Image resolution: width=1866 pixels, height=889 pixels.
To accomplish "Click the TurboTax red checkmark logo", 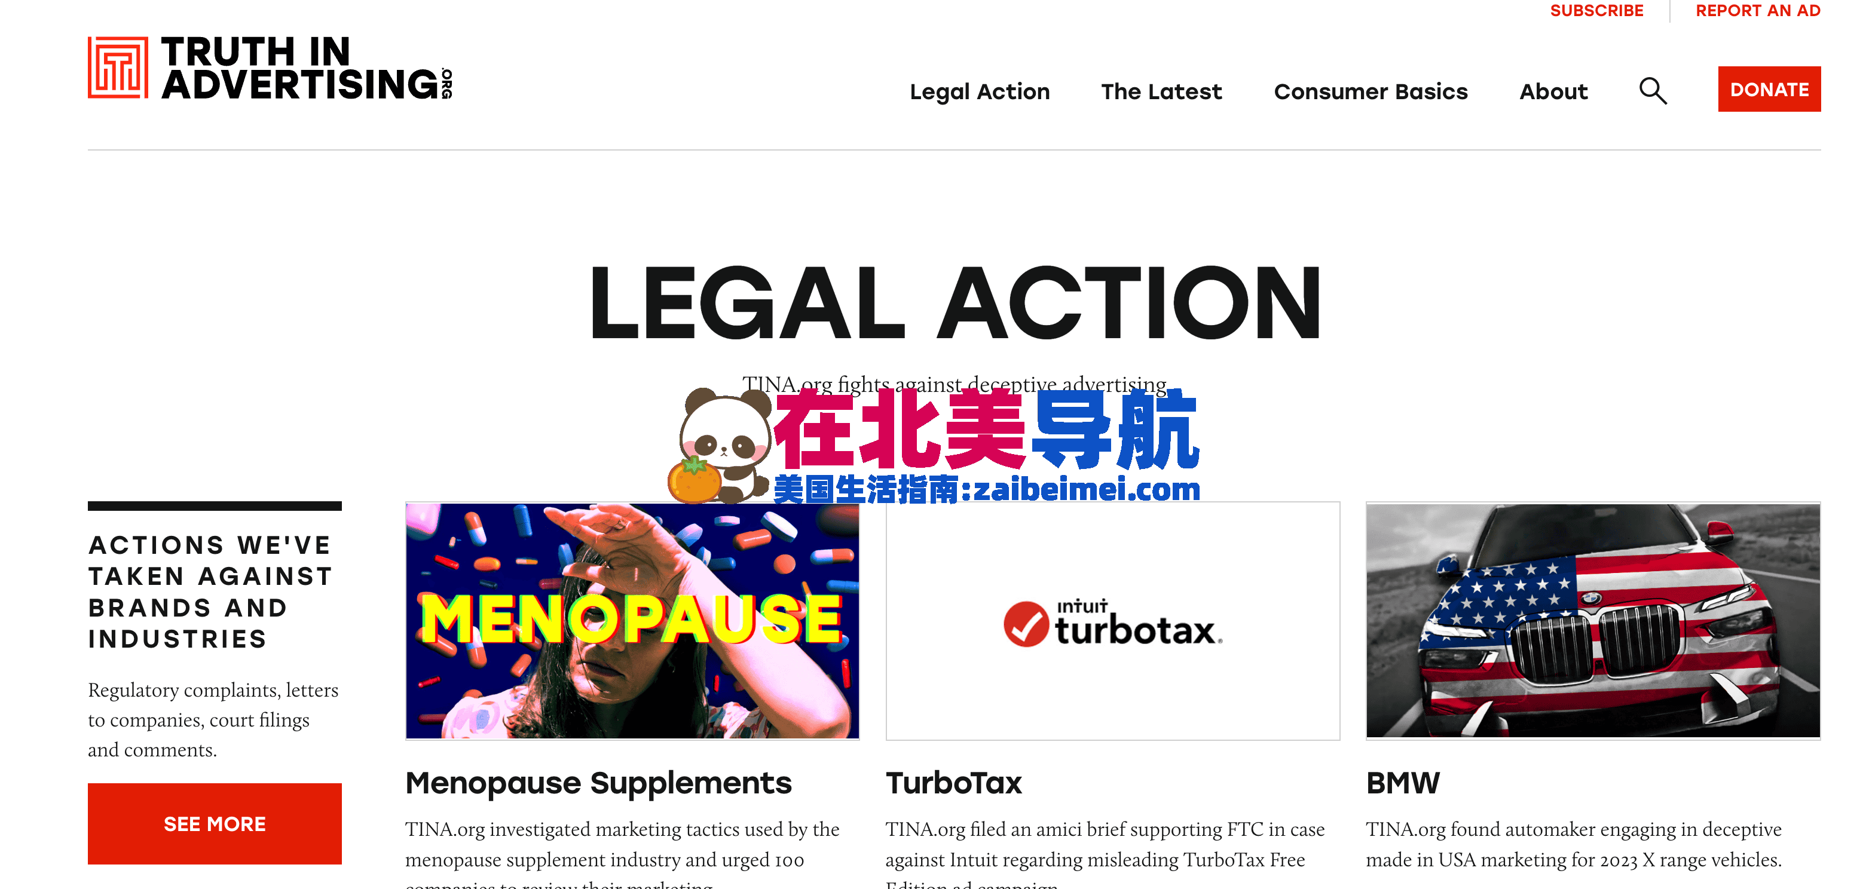I will [1026, 624].
